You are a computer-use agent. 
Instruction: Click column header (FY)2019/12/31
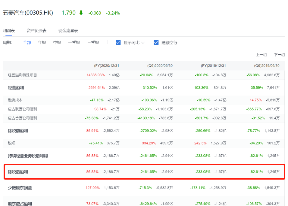click(x=213, y=66)
